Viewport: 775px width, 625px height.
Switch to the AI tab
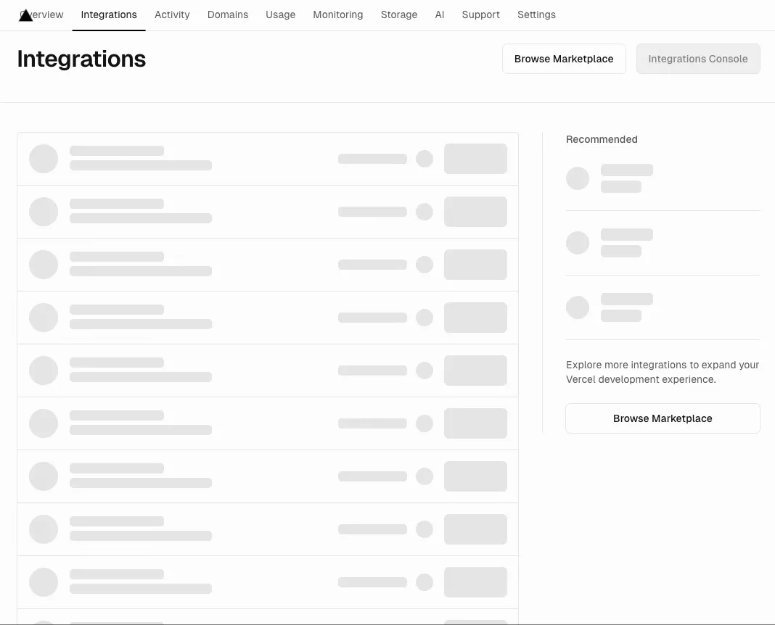click(x=440, y=15)
